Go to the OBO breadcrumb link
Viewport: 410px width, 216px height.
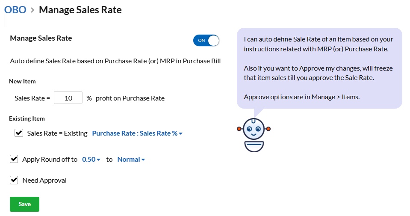point(15,10)
